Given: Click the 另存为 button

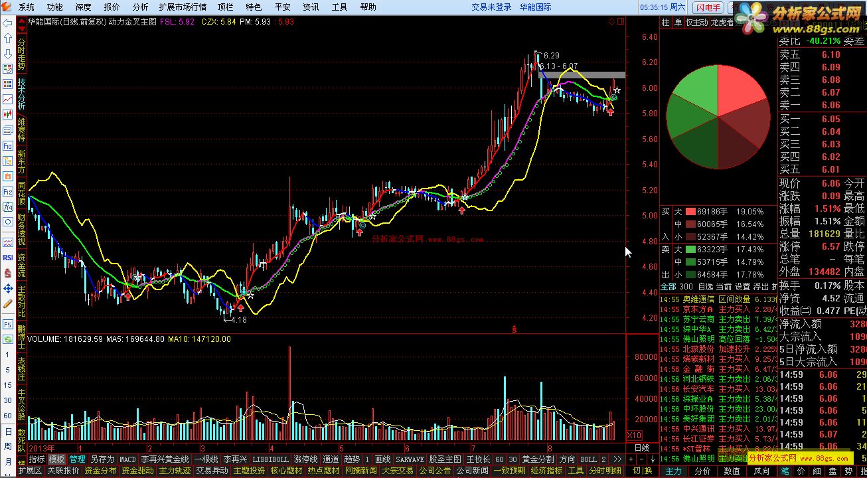Looking at the screenshot, I should point(102,459).
